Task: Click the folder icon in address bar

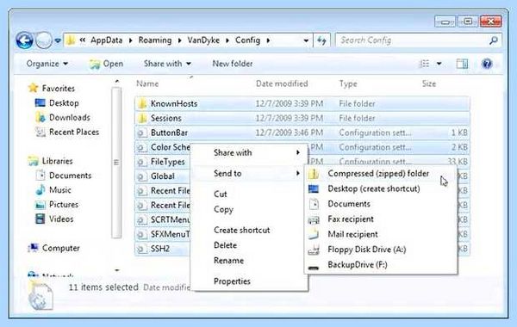Action: [x=71, y=40]
